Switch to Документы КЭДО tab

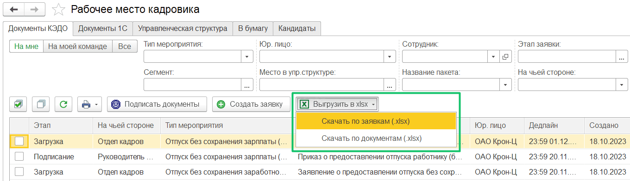[38, 28]
